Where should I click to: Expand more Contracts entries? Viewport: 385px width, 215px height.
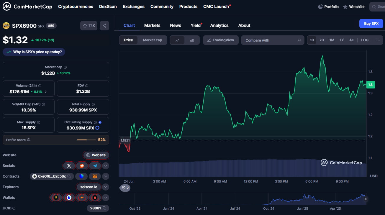coord(106,176)
